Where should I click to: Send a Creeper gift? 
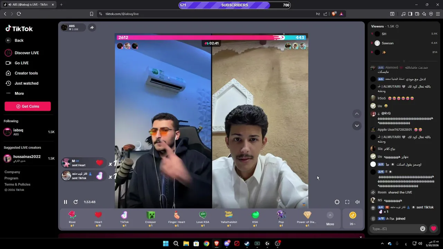point(151,219)
